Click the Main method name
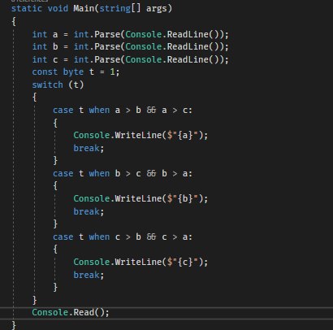 [84, 8]
